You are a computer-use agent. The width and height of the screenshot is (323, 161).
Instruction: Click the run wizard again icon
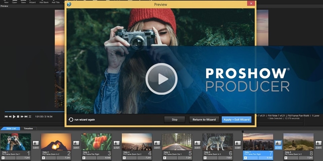pos(71,119)
